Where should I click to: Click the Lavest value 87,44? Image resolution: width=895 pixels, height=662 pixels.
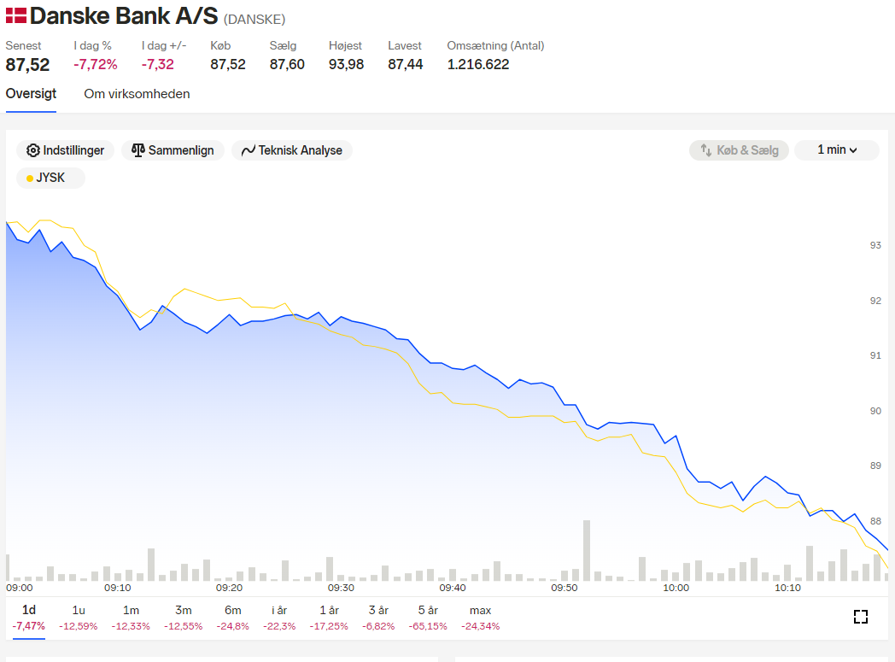point(406,64)
